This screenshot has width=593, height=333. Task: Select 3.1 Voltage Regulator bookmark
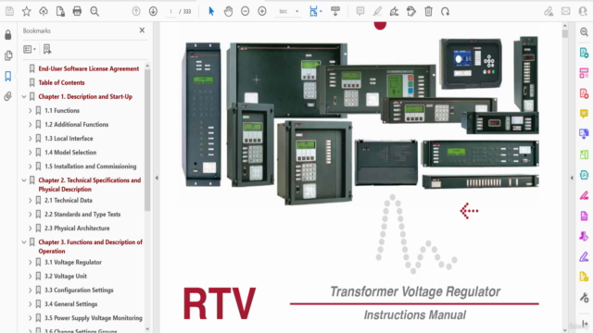pyautogui.click(x=73, y=263)
